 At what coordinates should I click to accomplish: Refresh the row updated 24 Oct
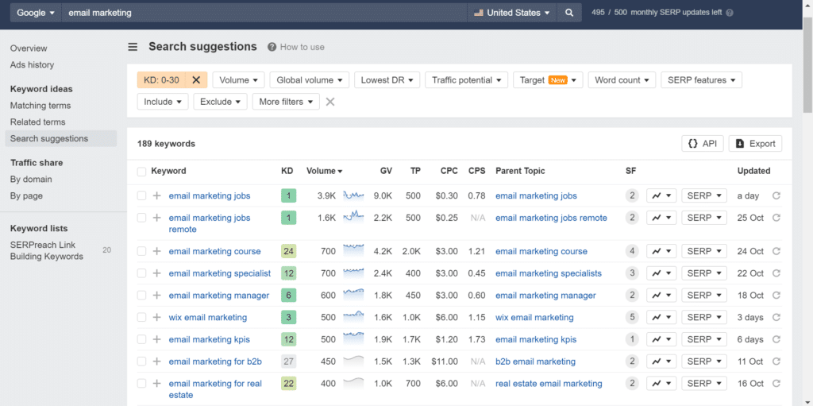click(x=776, y=251)
